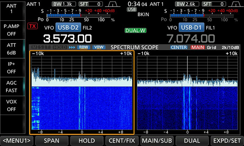Tap the main band filter shape icon

pyautogui.click(x=112, y=4)
